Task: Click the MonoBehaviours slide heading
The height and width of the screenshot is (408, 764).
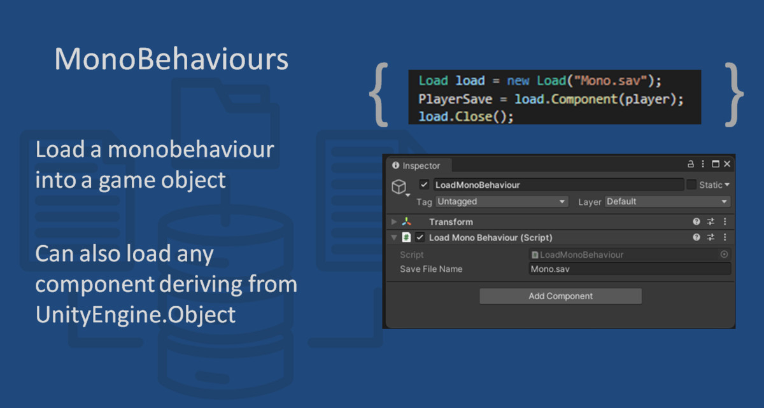Action: point(171,59)
